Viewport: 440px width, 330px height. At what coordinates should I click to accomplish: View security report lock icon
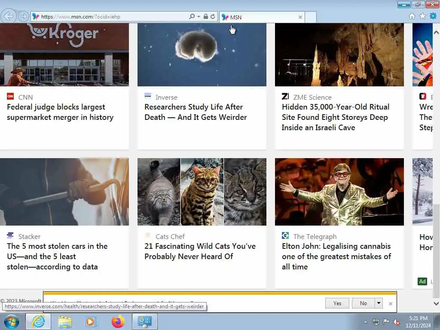206,17
